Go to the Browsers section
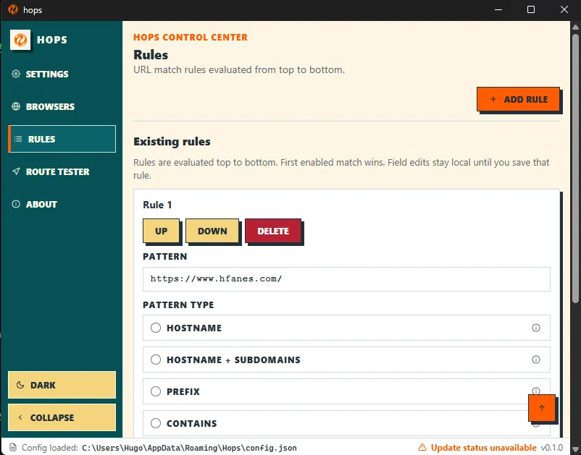 coord(62,106)
